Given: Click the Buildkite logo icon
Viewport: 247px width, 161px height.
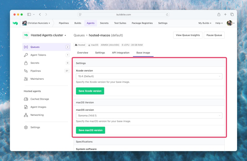Looking at the screenshot, I should click(x=15, y=23).
